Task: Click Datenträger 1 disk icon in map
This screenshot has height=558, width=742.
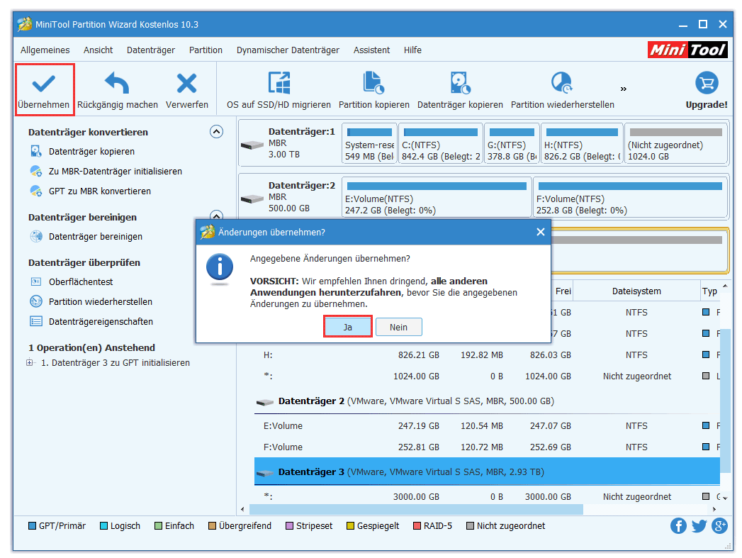Action: [252, 145]
